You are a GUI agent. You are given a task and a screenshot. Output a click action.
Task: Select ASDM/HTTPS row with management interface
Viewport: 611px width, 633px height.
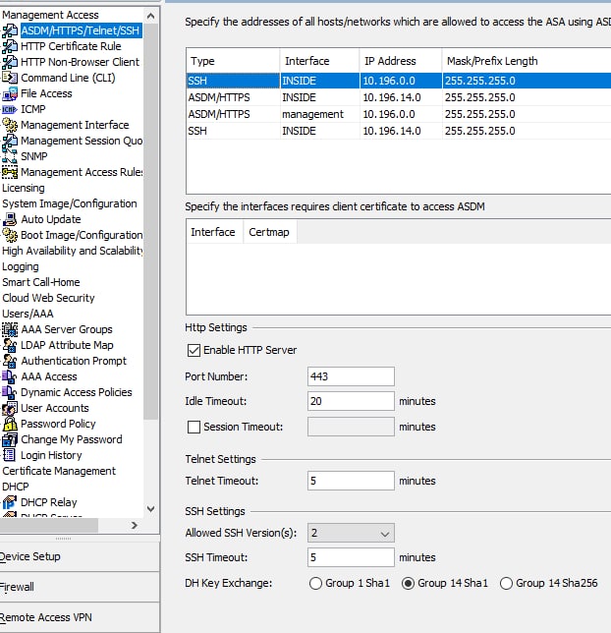click(399, 114)
